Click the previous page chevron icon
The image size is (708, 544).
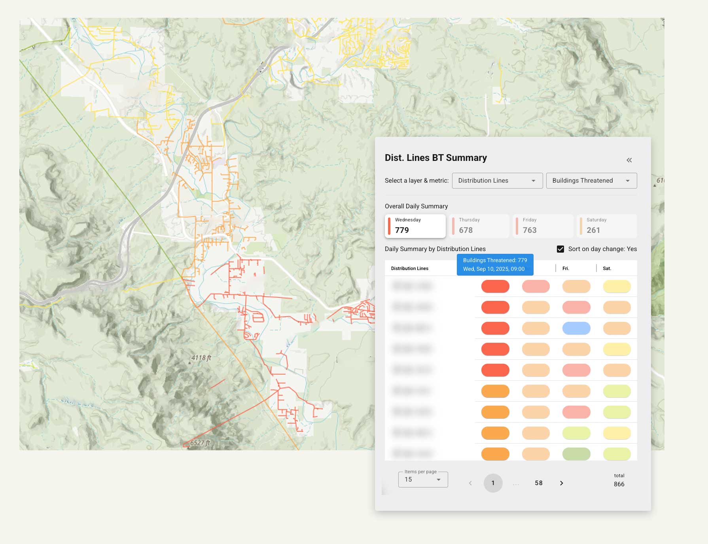coord(470,483)
